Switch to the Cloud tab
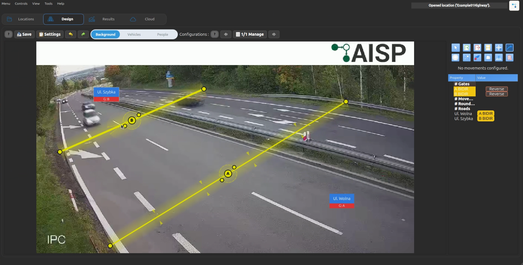The height and width of the screenshot is (265, 523). (x=145, y=19)
